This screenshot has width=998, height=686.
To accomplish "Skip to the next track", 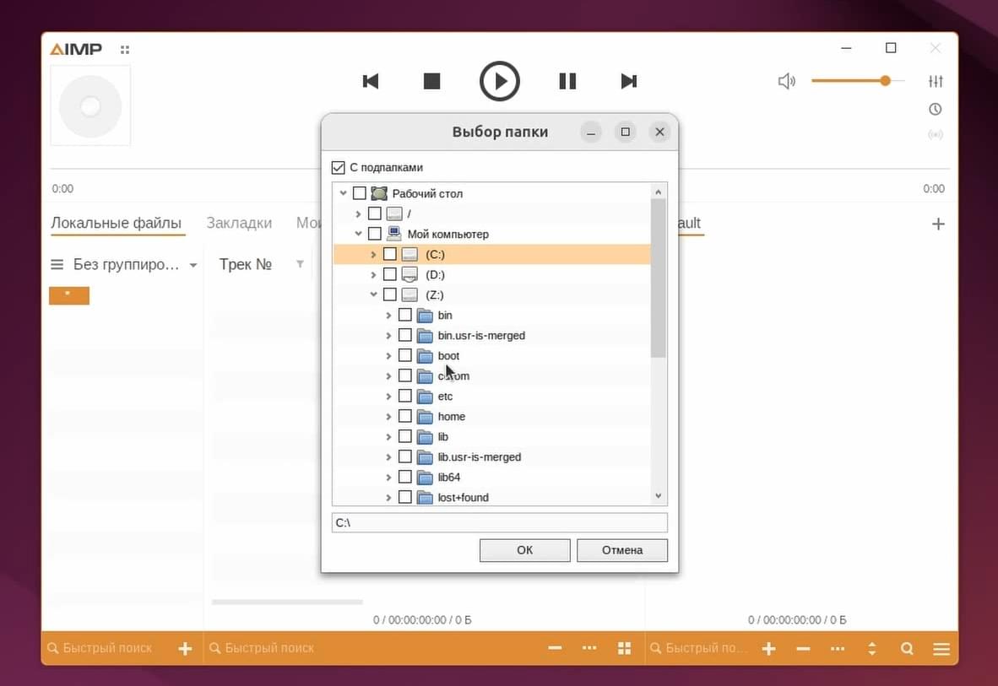I will coord(629,82).
